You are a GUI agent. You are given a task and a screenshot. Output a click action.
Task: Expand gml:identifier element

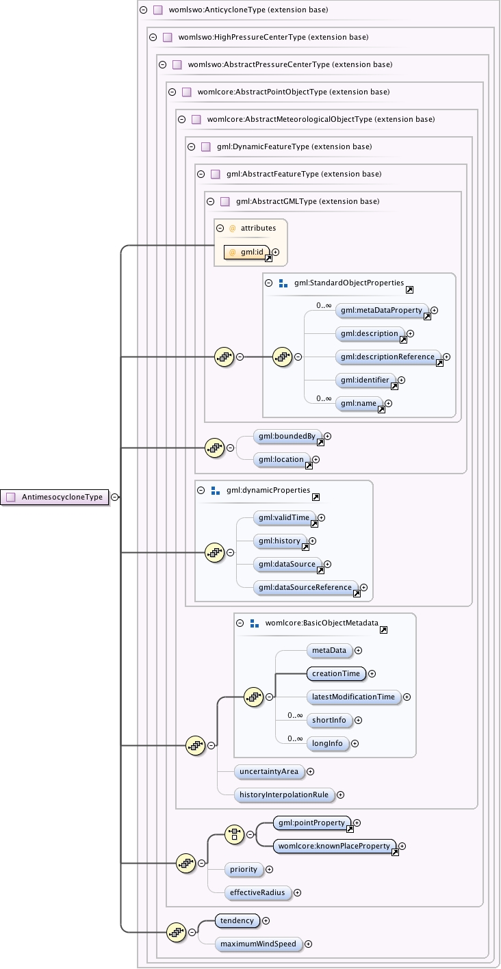pyautogui.click(x=402, y=380)
